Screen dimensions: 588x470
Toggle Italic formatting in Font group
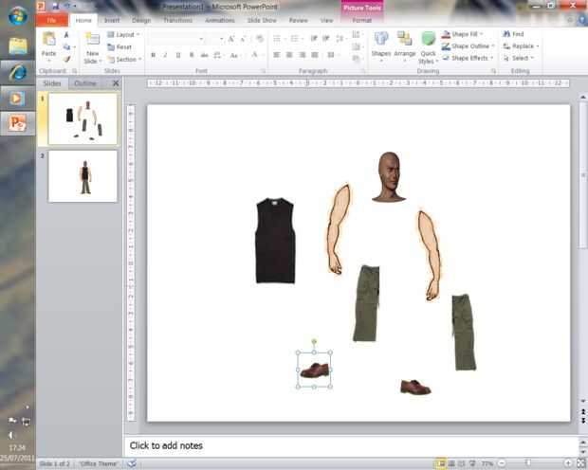166,55
